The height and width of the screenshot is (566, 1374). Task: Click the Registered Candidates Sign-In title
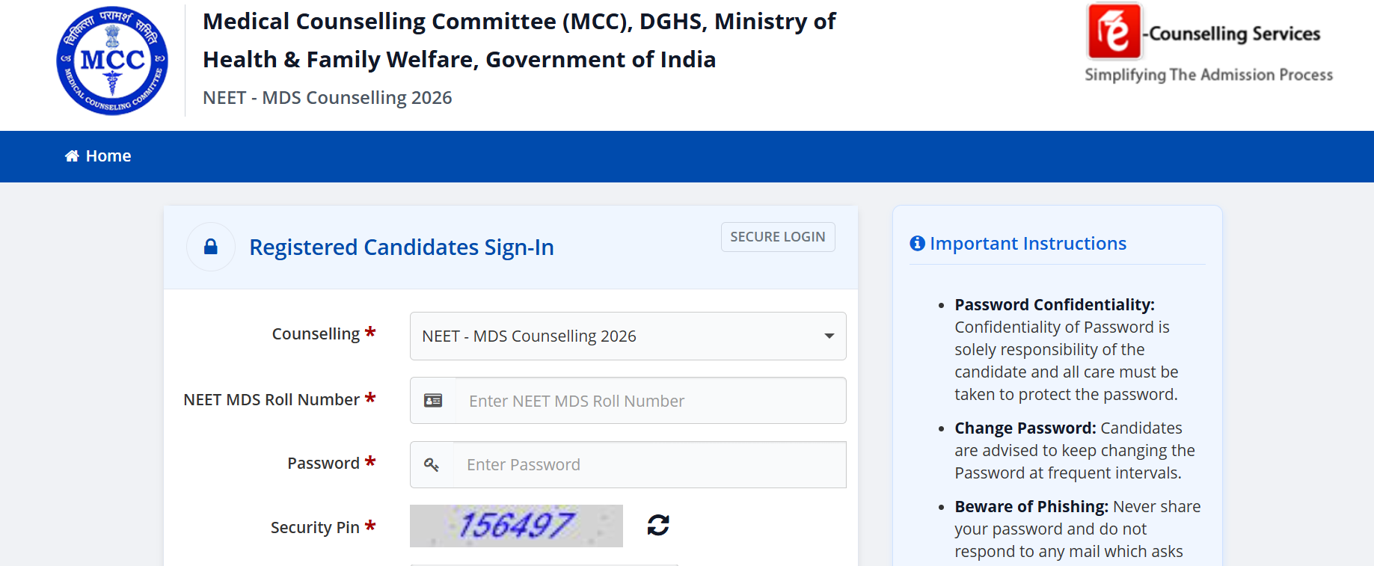tap(402, 247)
